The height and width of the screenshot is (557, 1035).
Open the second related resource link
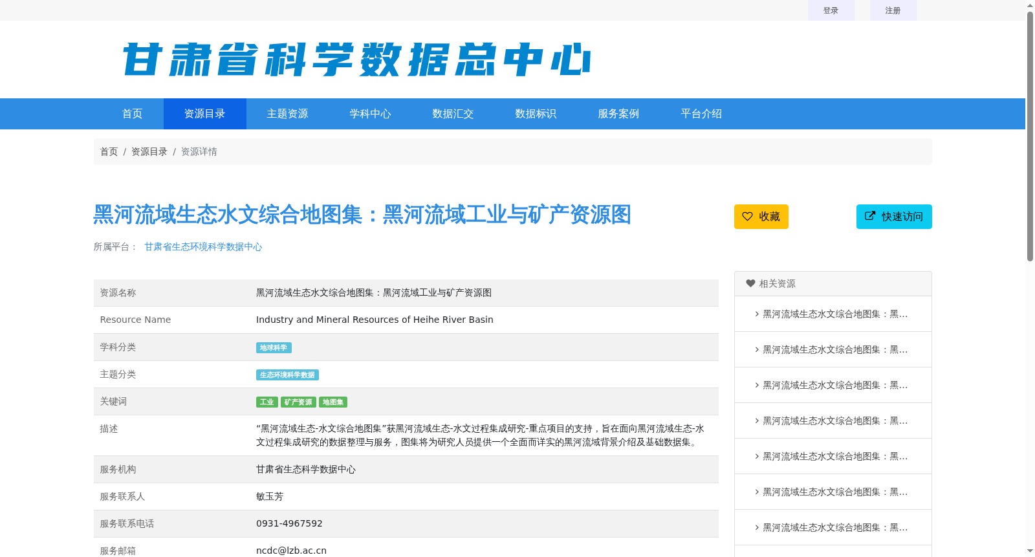click(x=835, y=349)
